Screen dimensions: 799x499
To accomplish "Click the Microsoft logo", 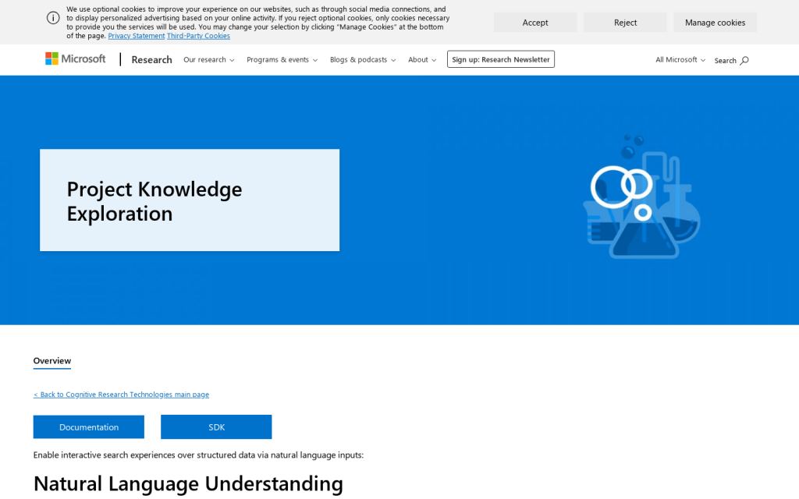I will (76, 59).
